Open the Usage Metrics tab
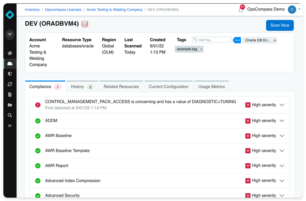Screen dimensions: 306x201 point(211,86)
